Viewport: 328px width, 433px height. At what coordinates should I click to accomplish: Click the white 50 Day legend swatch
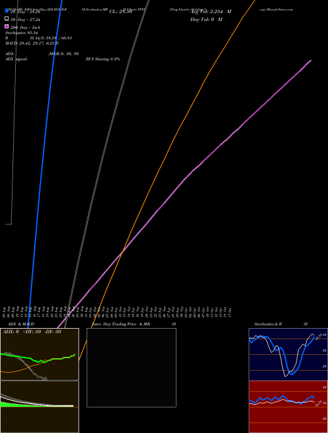[7, 19]
